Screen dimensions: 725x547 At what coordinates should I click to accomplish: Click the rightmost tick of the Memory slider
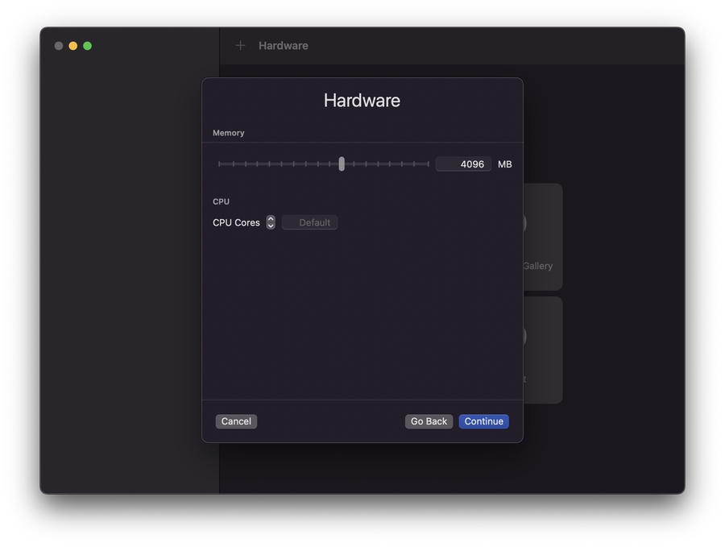point(428,164)
